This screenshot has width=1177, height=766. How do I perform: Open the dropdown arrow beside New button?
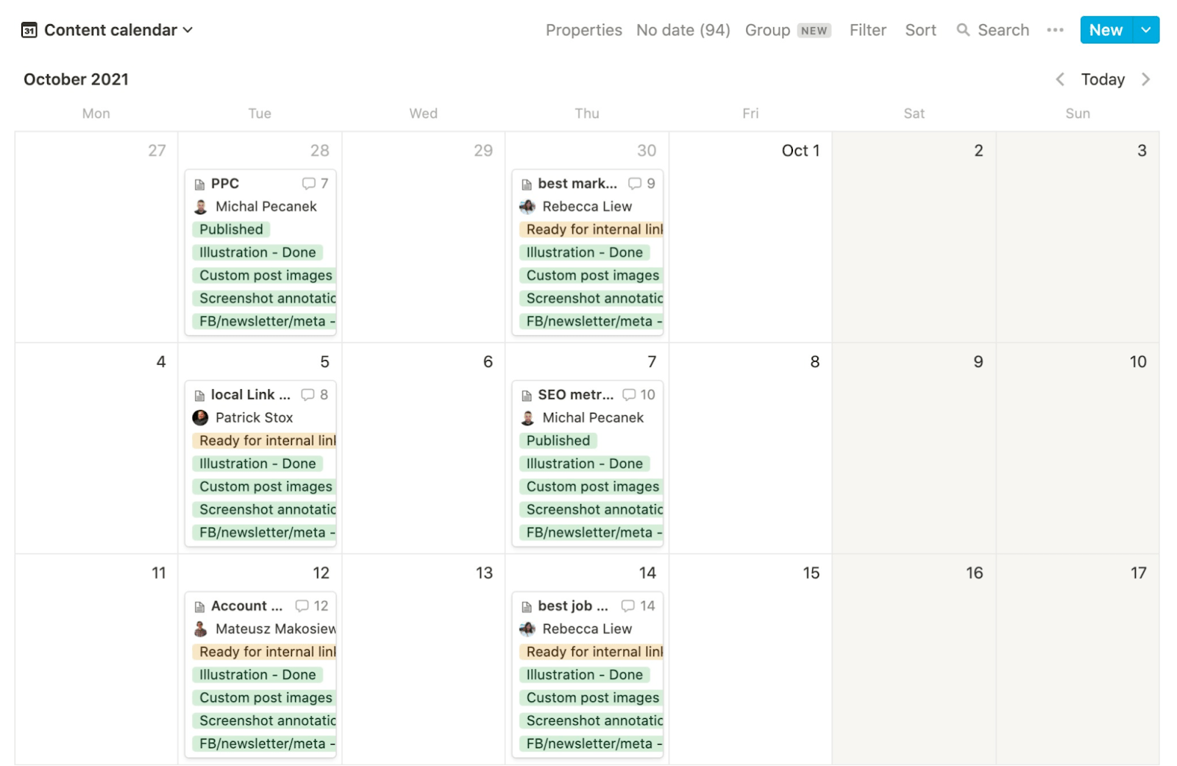click(x=1145, y=30)
